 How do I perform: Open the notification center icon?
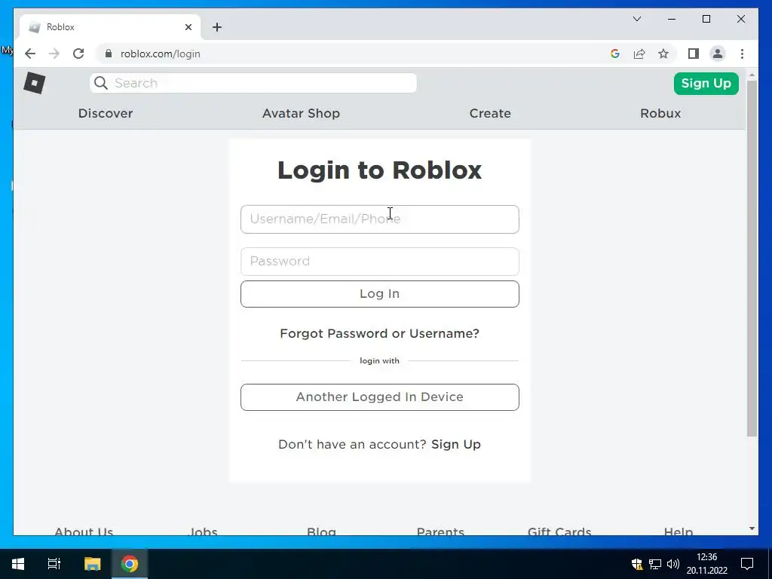747,564
